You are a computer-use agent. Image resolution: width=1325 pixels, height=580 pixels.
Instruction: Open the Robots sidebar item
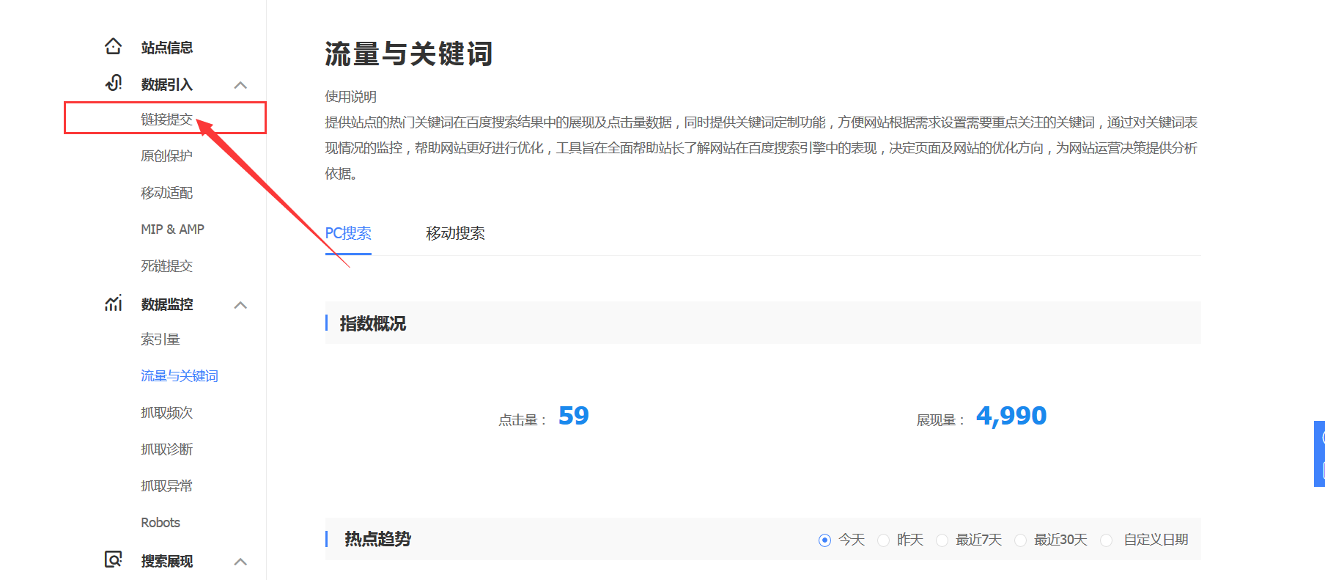coord(160,522)
